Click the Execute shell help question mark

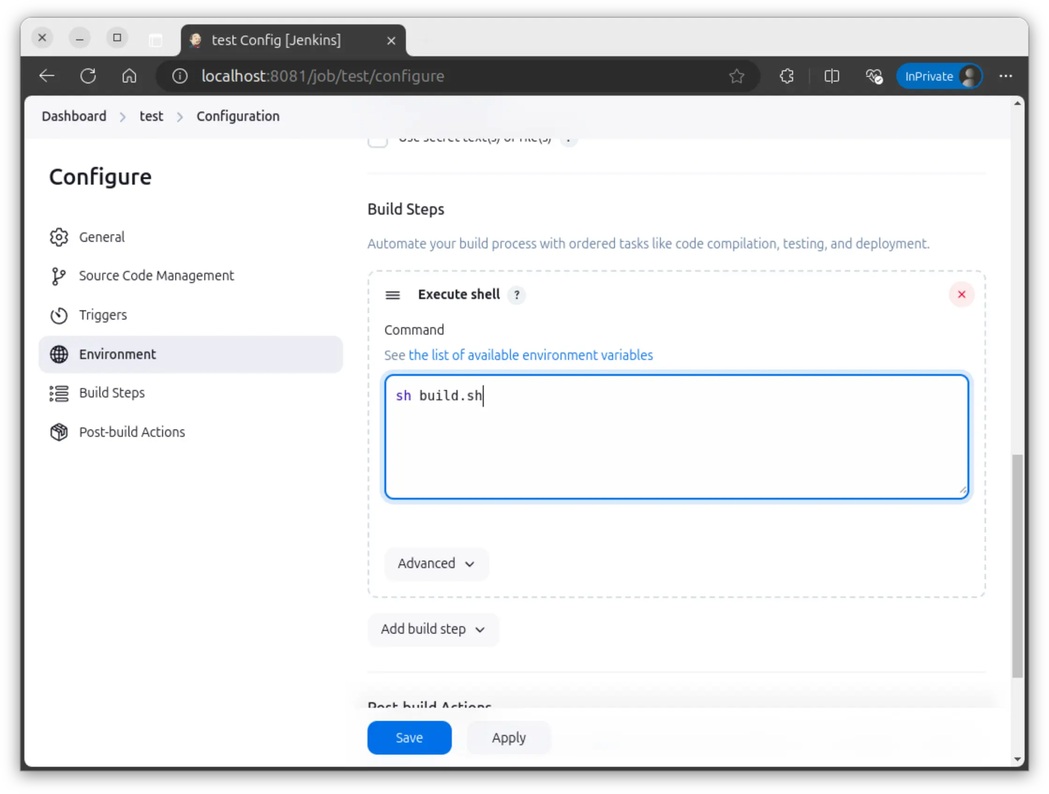coord(517,295)
